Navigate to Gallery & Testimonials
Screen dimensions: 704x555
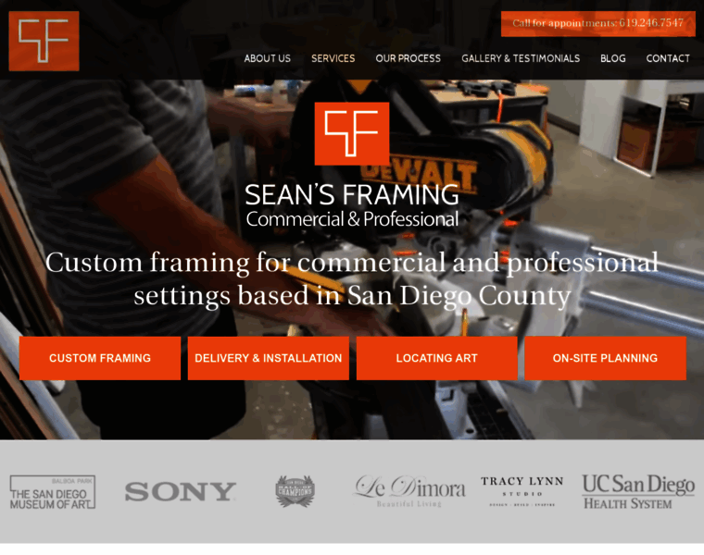(521, 58)
